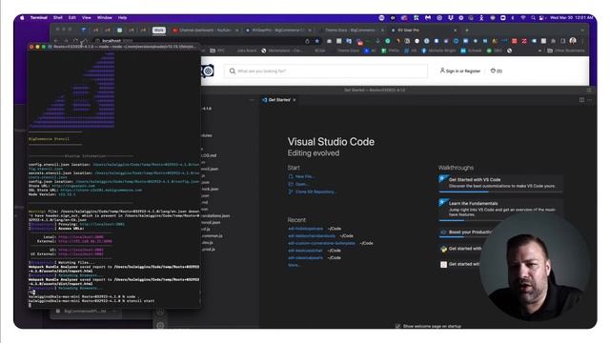Image resolution: width=610 pixels, height=343 pixels.
Task: Switch to the RV Gear Pro tab
Action: pos(424,30)
